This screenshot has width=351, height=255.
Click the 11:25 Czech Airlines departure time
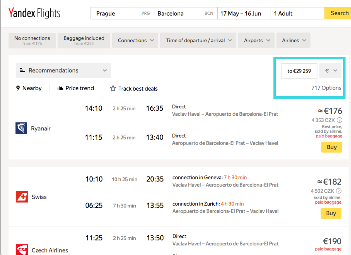[94, 238]
